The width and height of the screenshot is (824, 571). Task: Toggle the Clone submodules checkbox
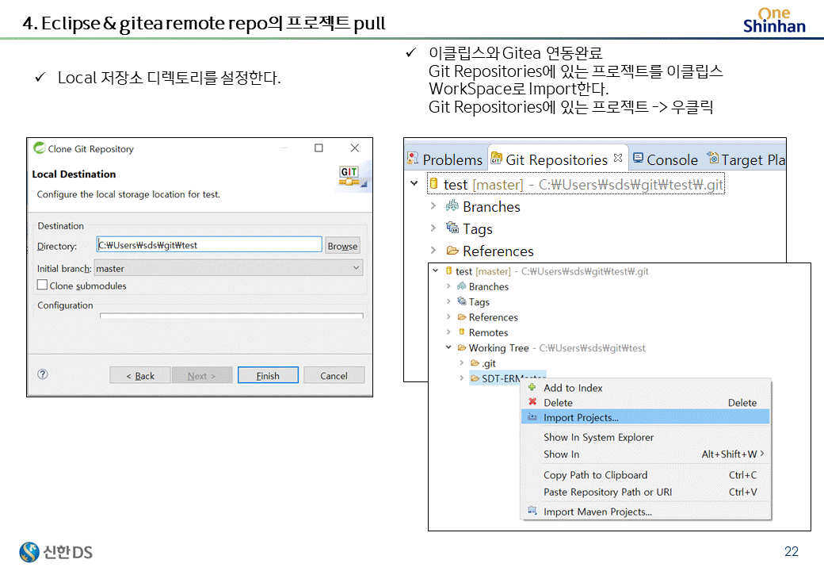tap(43, 285)
